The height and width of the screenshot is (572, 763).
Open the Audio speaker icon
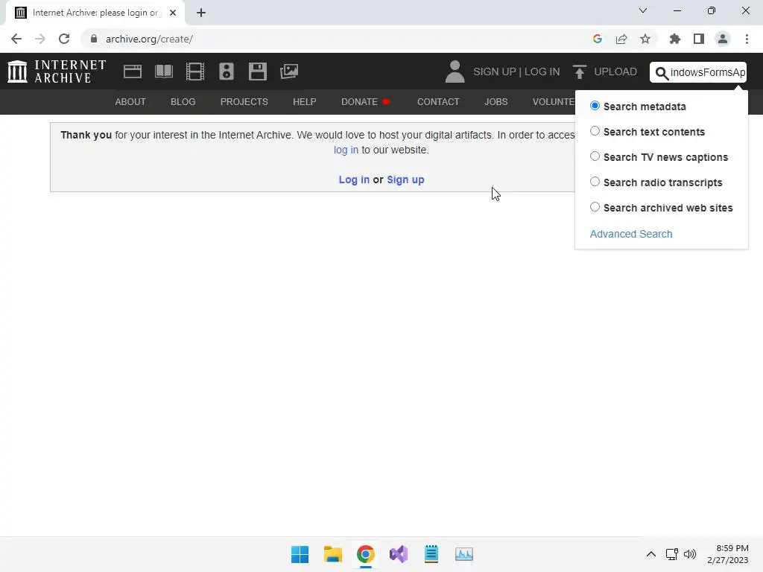click(x=227, y=71)
